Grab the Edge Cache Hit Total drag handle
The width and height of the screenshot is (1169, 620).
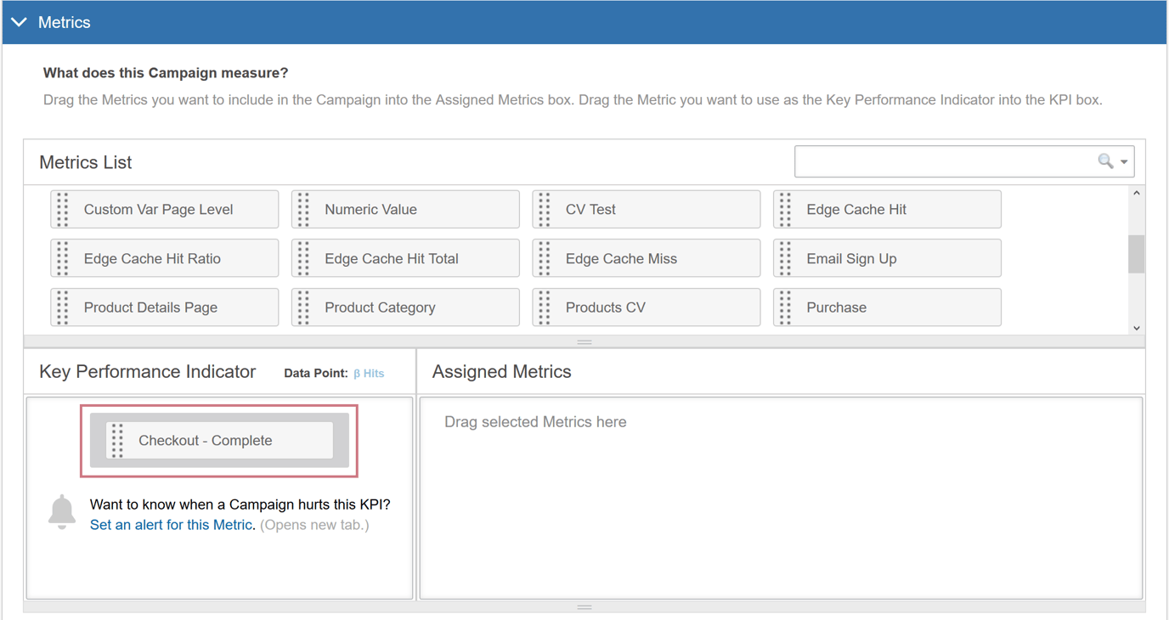pyautogui.click(x=304, y=259)
